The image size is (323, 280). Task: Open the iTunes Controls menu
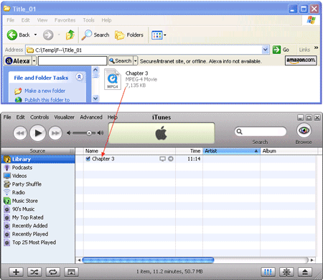click(39, 117)
